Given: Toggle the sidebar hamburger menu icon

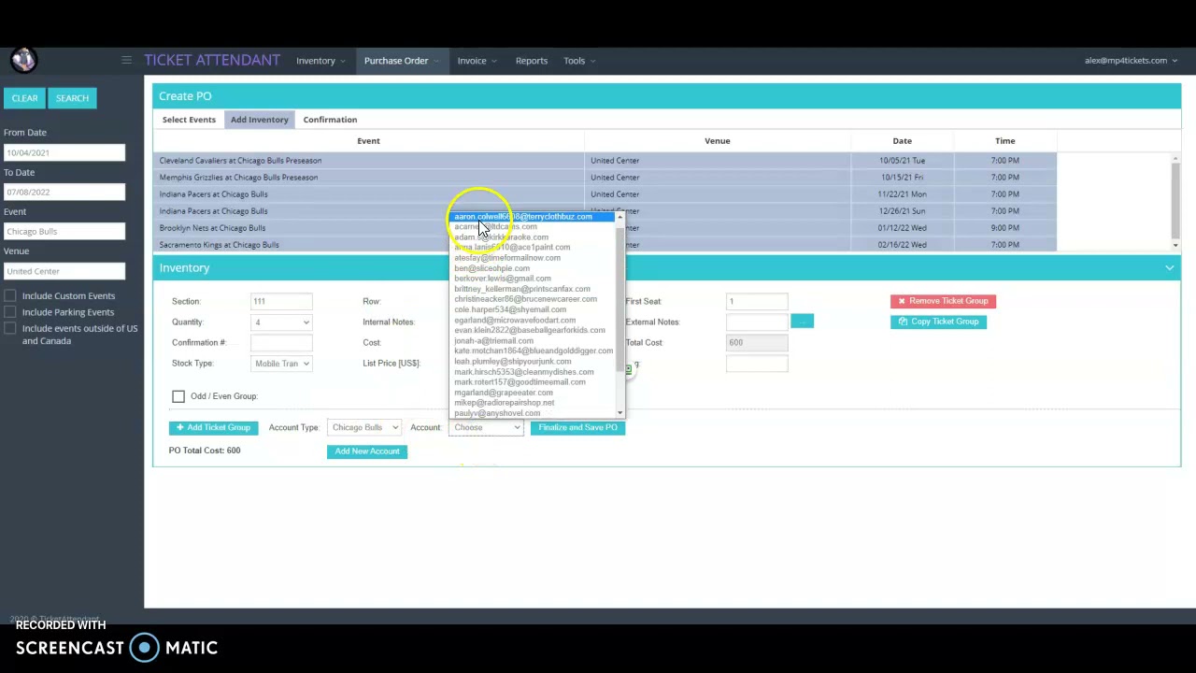Looking at the screenshot, I should (x=126, y=61).
